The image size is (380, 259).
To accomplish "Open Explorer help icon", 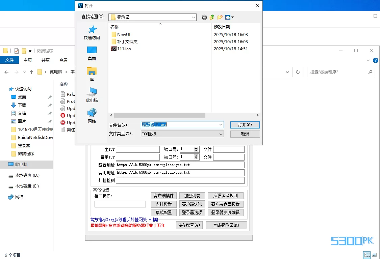I will click(x=375, y=60).
